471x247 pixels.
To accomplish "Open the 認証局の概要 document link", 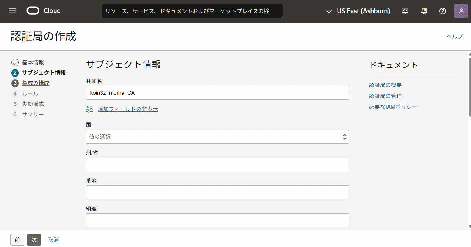I will pos(385,85).
